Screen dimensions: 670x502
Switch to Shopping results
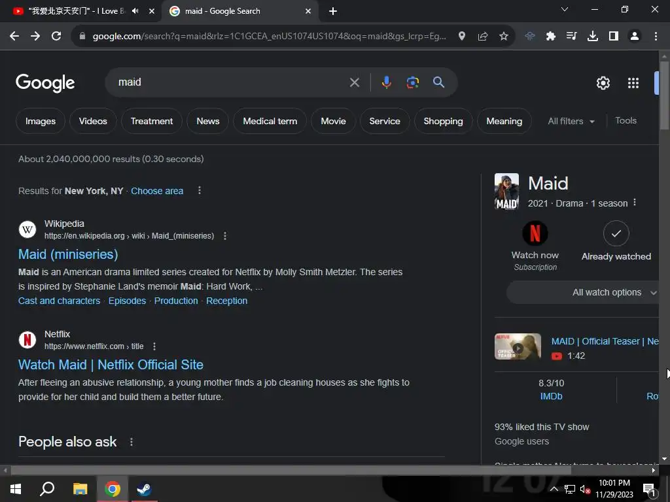tap(443, 121)
